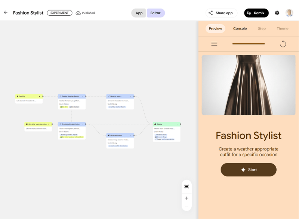Click the Share app button
299x224 pixels.
pyautogui.click(x=221, y=13)
